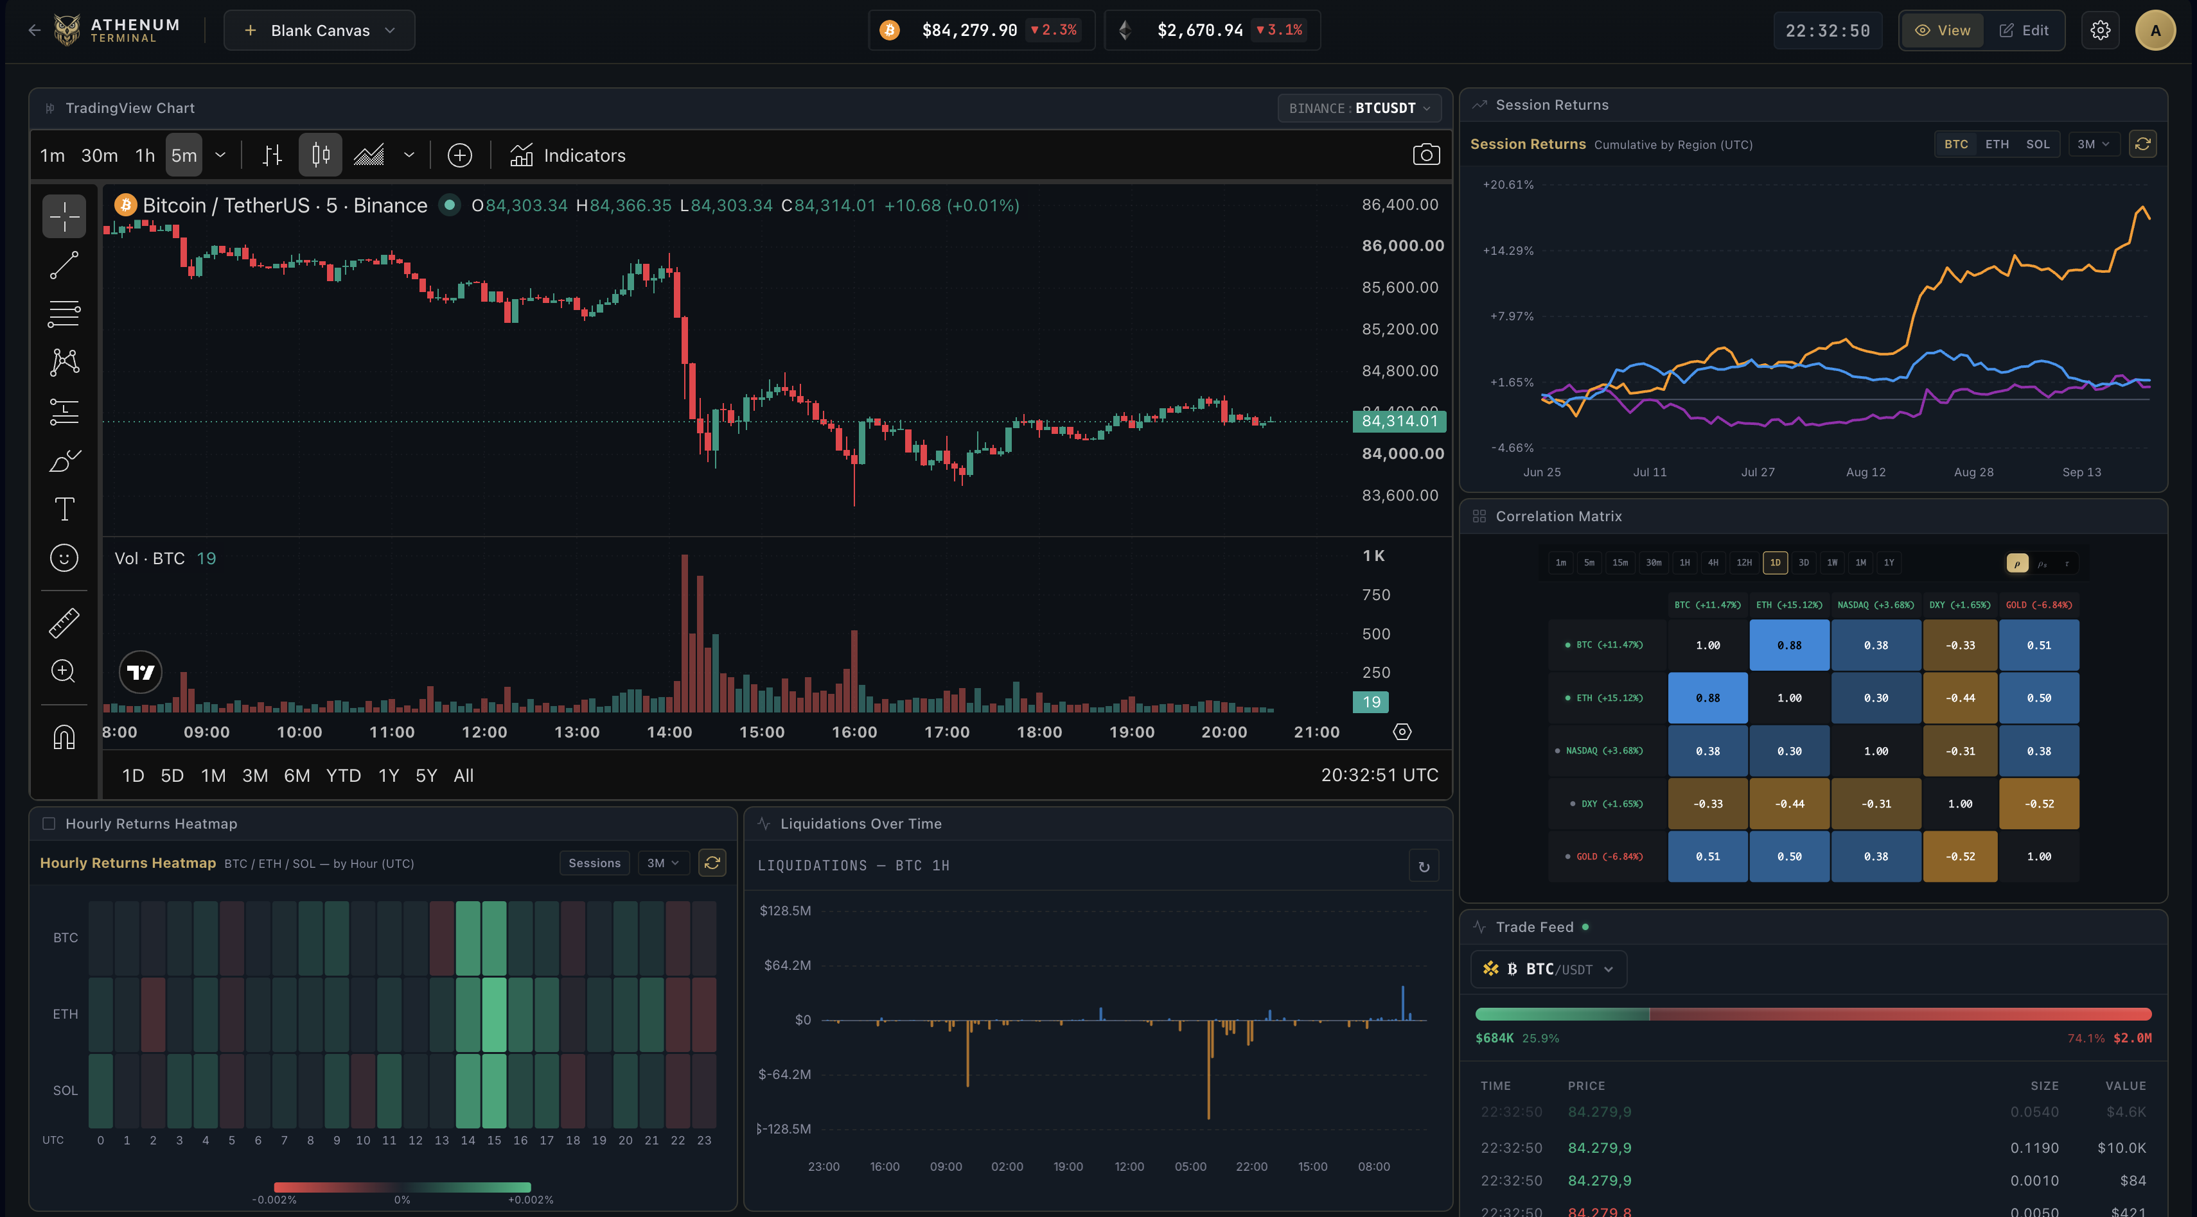Select SOL in Session Returns
This screenshot has width=2197, height=1217.
click(x=2038, y=144)
